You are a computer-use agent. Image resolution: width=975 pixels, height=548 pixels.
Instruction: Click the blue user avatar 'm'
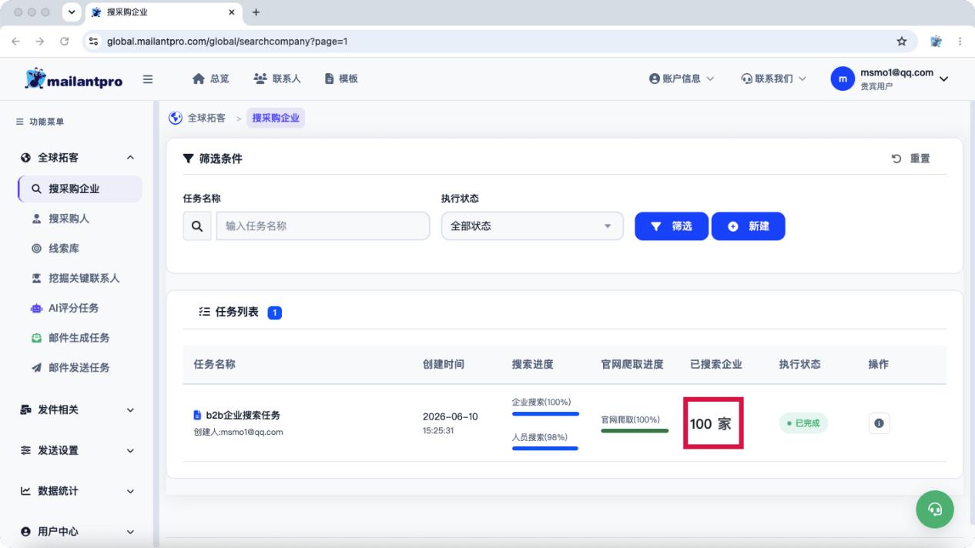843,79
